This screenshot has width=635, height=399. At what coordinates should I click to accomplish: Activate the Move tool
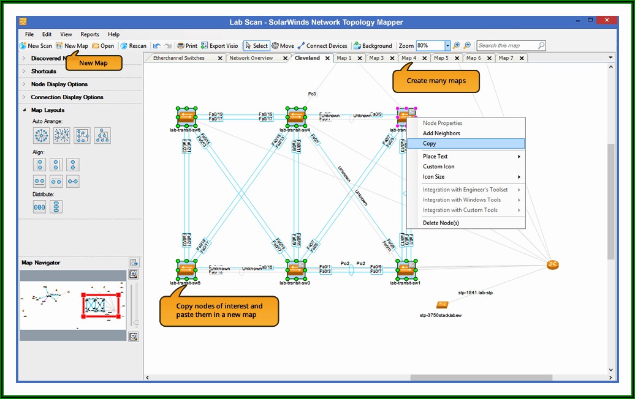[283, 46]
